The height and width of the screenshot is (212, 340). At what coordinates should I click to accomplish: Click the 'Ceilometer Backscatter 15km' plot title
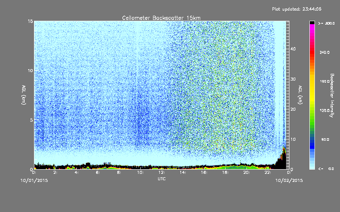[x=161, y=18]
